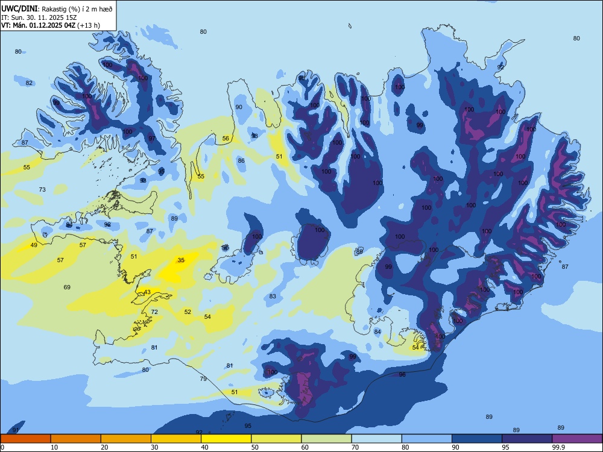
Task: Select the legend label '10'
Action: [x=54, y=447]
